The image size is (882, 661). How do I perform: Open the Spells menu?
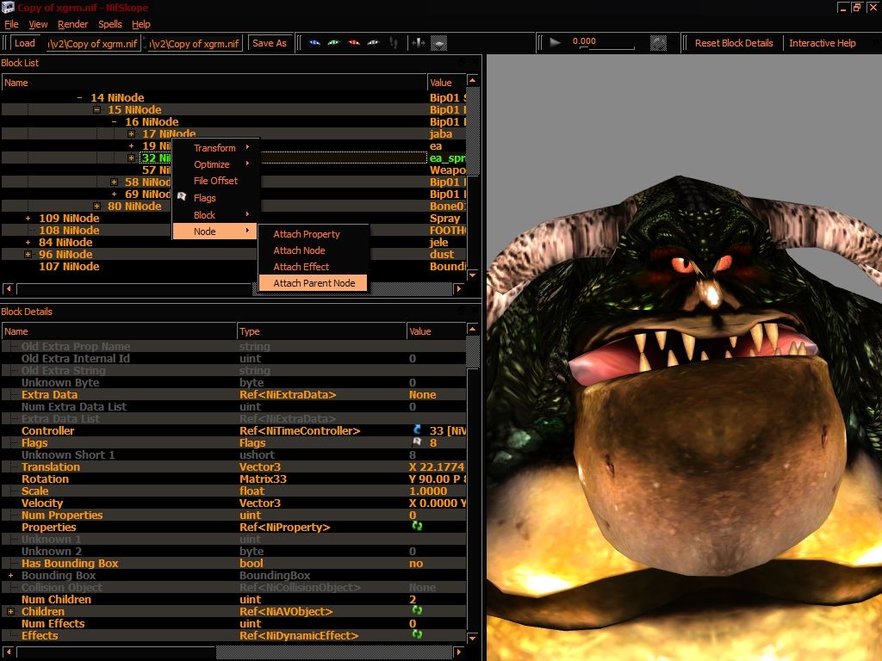[x=109, y=24]
